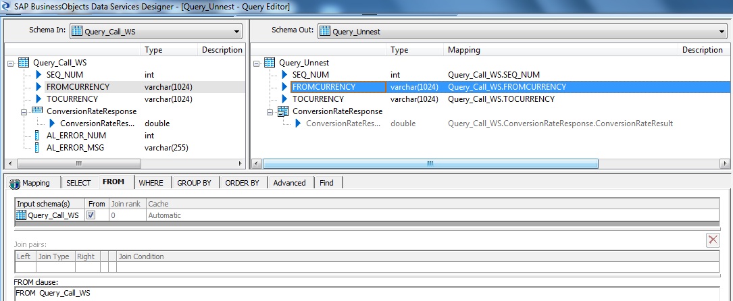Click in the FROM clause text box
733x301 pixels.
coord(366,294)
